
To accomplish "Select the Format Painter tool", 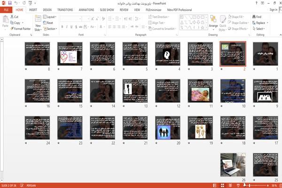I will click(x=21, y=29).
